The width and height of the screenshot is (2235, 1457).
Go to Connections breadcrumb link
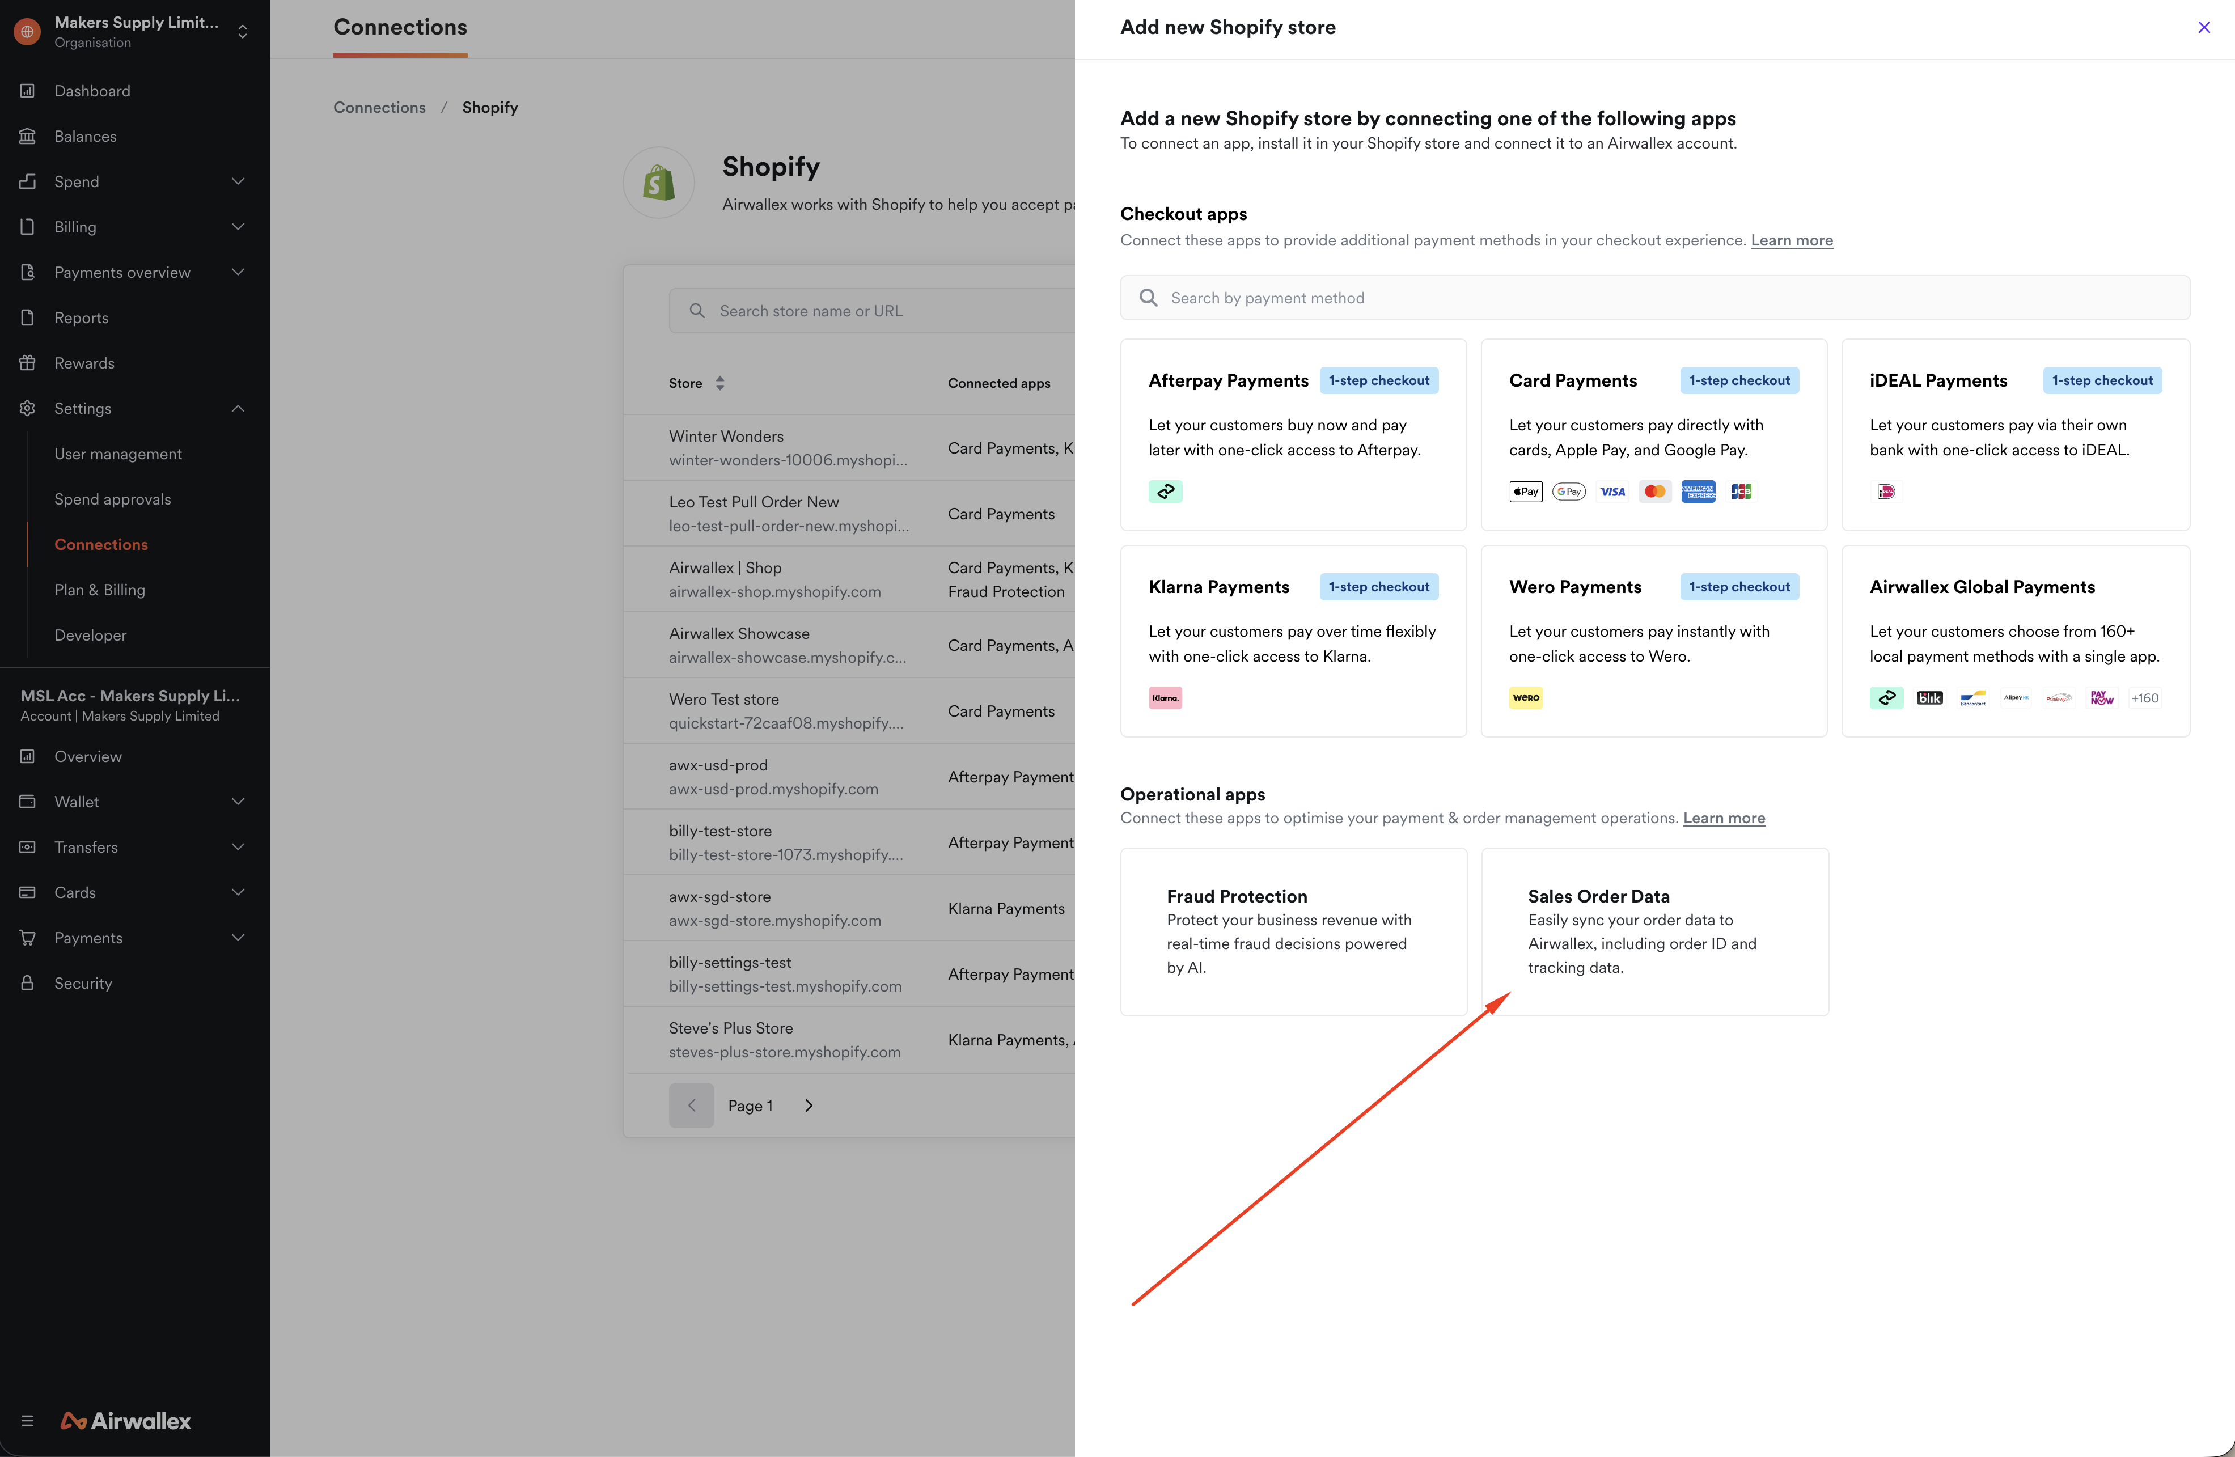[x=379, y=108]
